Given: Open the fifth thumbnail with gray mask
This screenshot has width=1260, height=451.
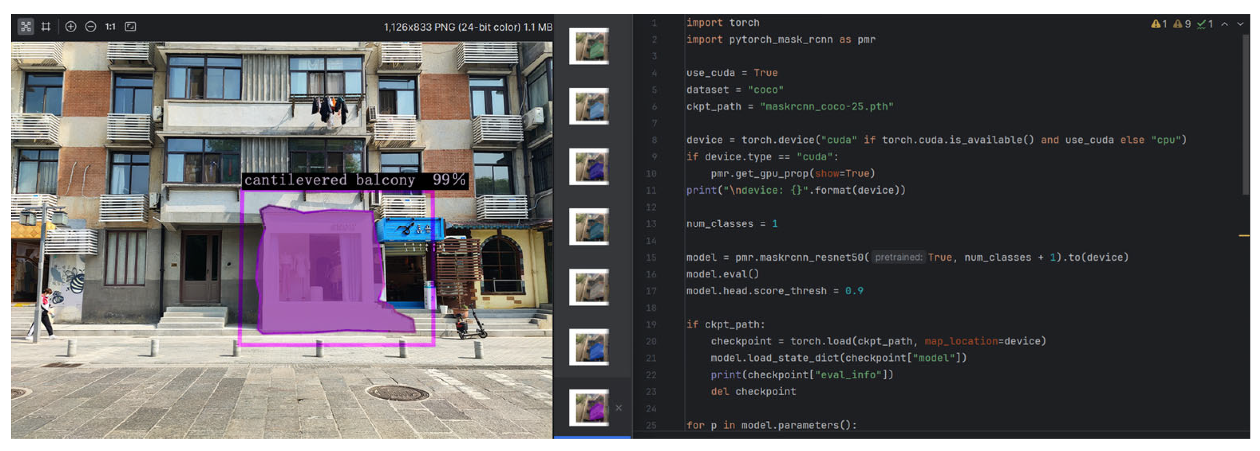Looking at the screenshot, I should click(x=589, y=287).
